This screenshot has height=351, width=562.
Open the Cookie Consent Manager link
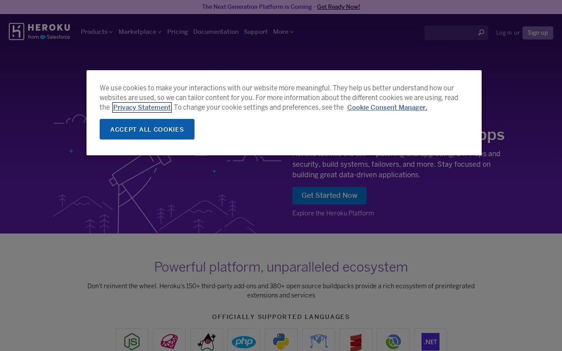pyautogui.click(x=387, y=107)
